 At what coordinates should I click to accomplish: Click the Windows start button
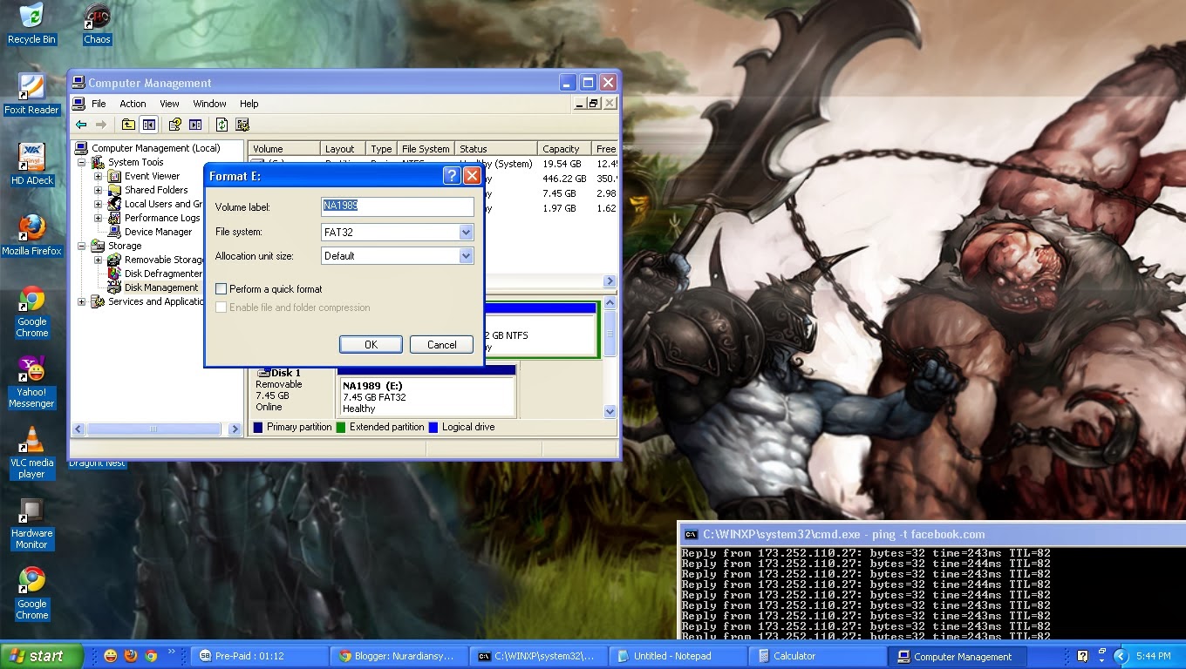tap(42, 656)
